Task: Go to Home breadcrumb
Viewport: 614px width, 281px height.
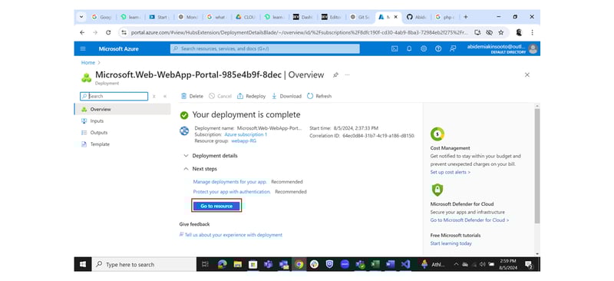Action: coord(87,63)
